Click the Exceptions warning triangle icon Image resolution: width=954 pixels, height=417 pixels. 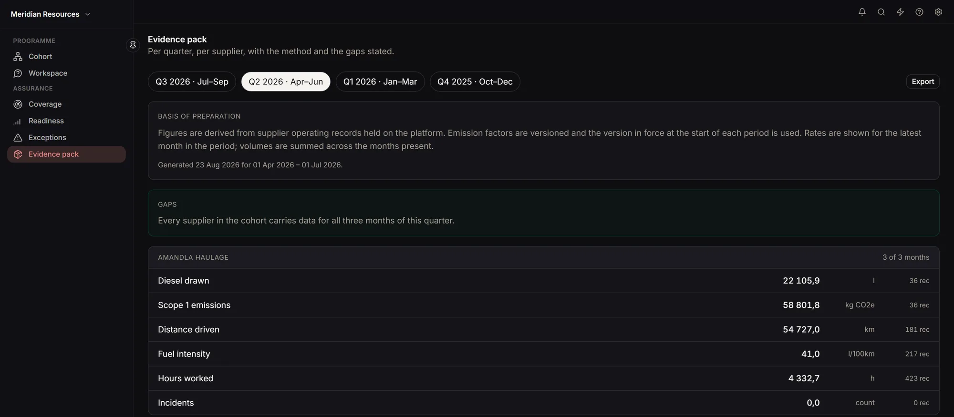pos(18,138)
